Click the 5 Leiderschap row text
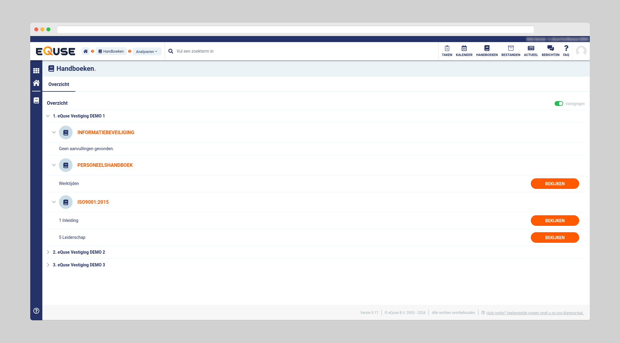620x343 pixels. [72, 237]
